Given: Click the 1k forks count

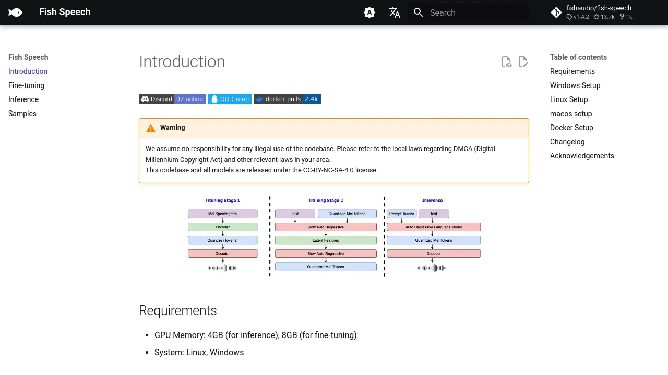Looking at the screenshot, I should (x=626, y=17).
